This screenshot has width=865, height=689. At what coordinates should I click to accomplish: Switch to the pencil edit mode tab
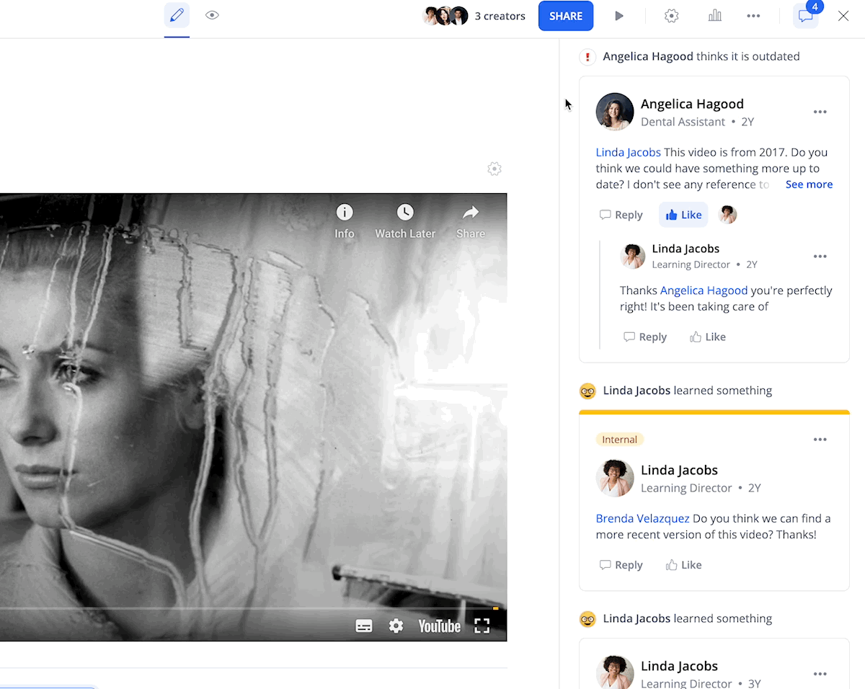[177, 15]
